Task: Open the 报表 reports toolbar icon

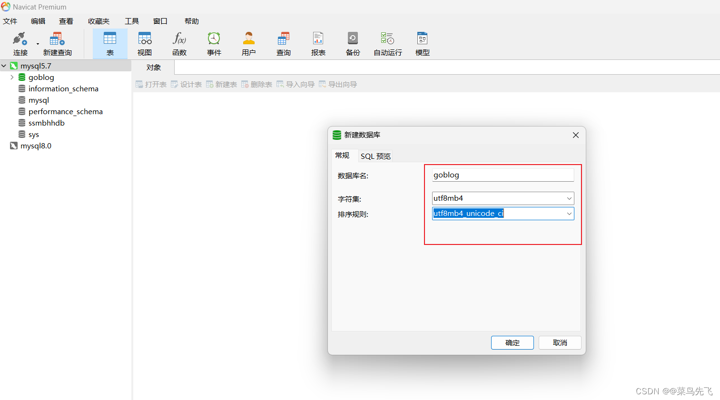Action: (318, 44)
